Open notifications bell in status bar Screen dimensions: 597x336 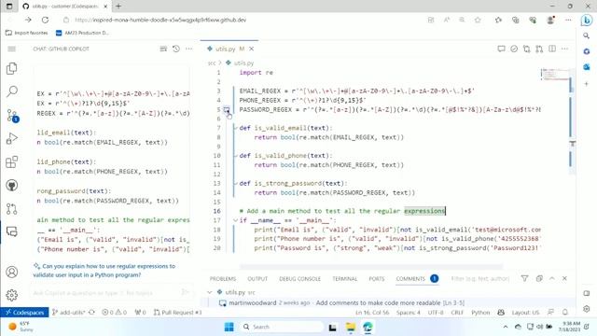pos(565,312)
